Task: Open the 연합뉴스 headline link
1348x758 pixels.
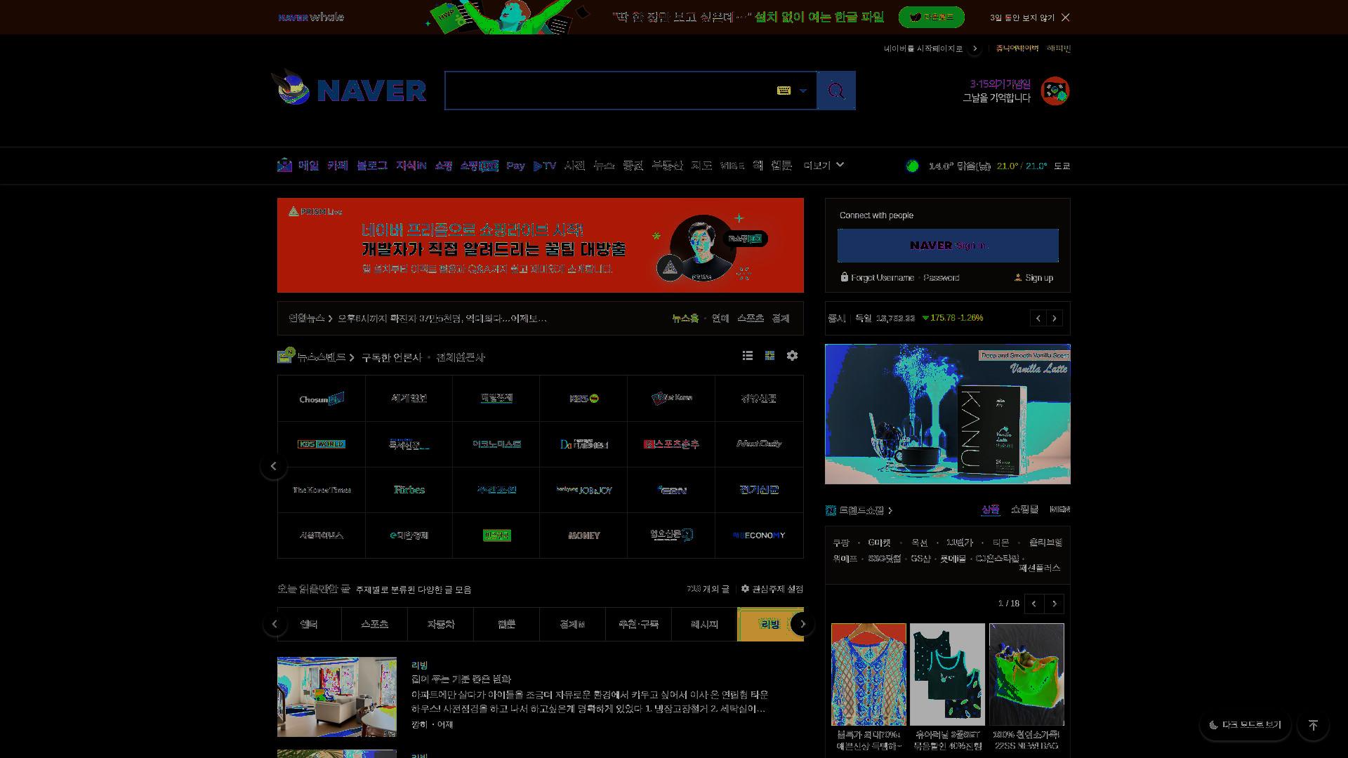Action: click(442, 319)
